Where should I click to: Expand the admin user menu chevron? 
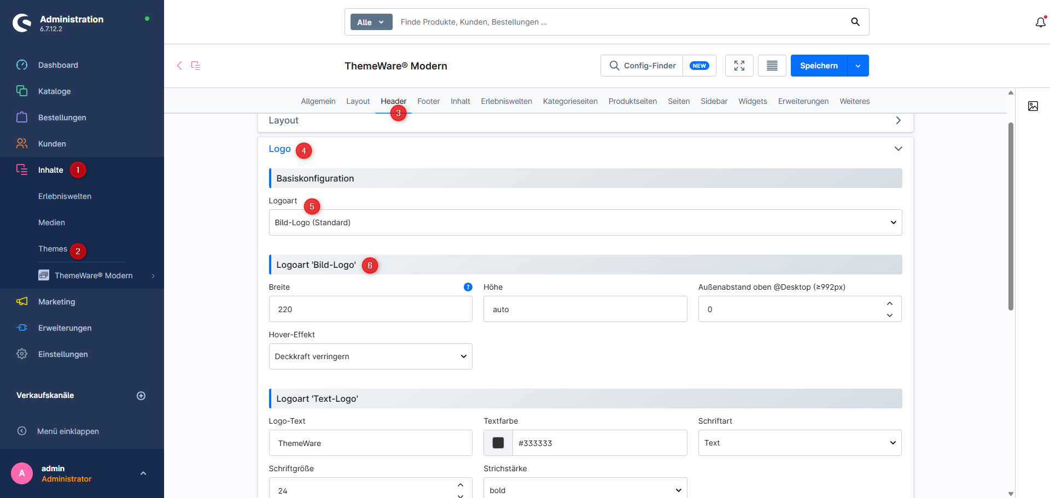(x=143, y=473)
